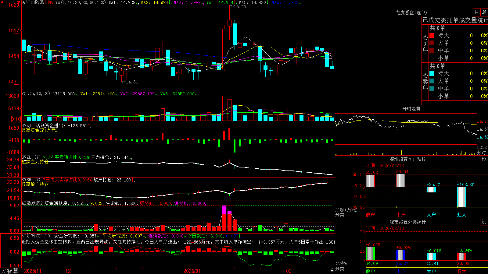This screenshot has width=488, height=274.
Task: Click the MA(5,10,20,30,60,120) indicator label
Action: point(81,2)
